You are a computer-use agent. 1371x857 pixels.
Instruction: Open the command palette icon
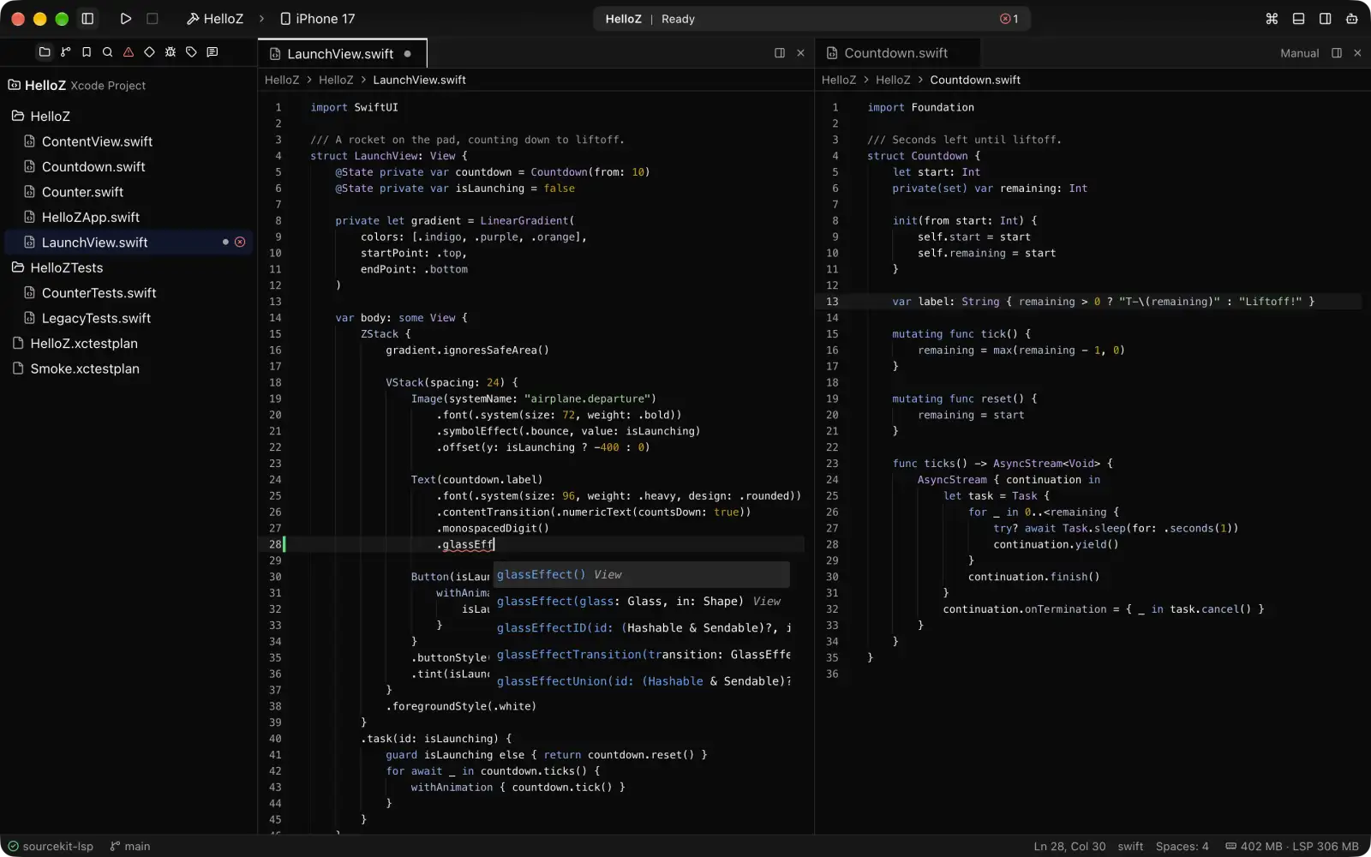pyautogui.click(x=1272, y=19)
